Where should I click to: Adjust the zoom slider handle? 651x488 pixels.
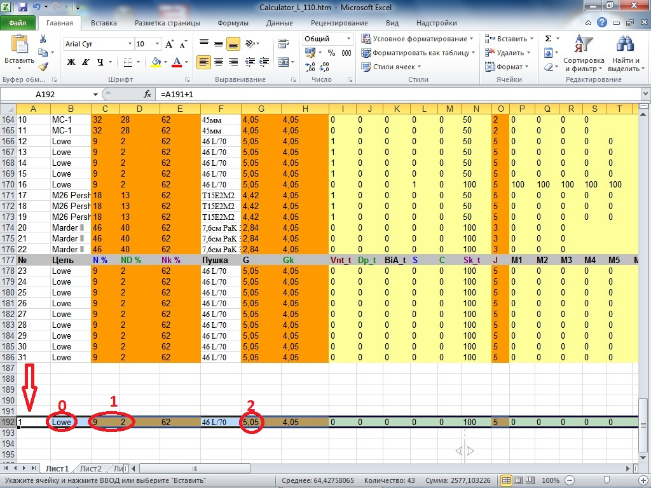tap(606, 480)
